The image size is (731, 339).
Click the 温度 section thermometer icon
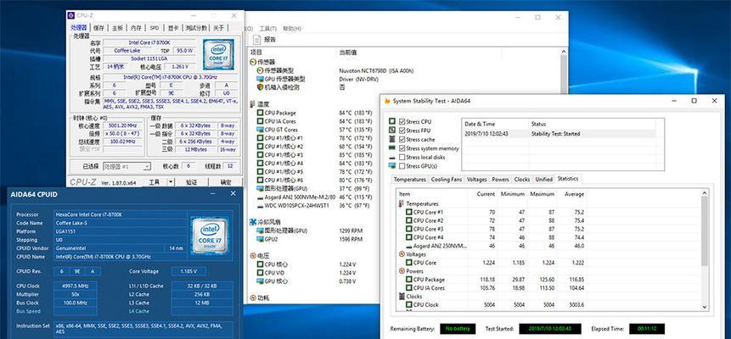point(253,104)
